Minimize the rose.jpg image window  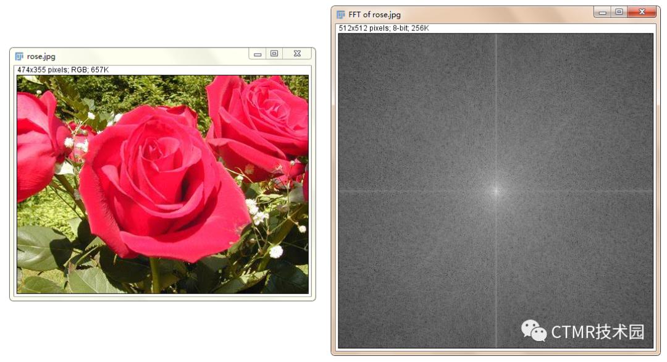[x=258, y=54]
